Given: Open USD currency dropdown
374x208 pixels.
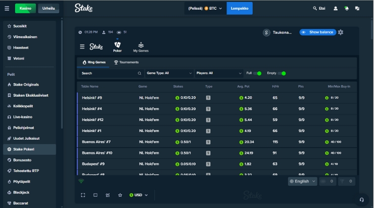Looking at the screenshot, I should [x=138, y=195].
